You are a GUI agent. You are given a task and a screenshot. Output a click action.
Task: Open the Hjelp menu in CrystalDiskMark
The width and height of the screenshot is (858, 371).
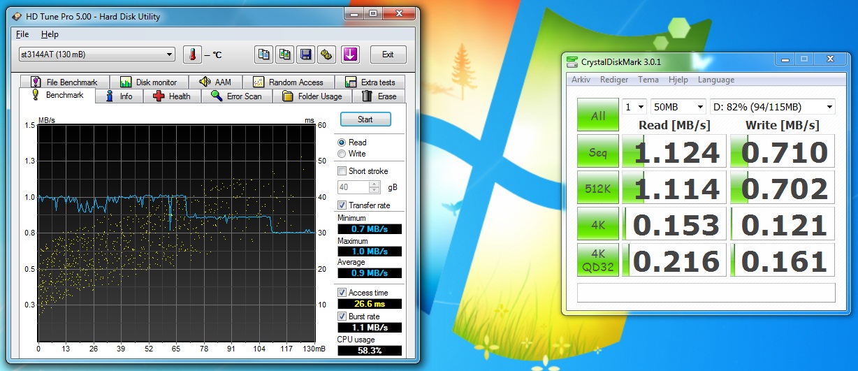coord(678,80)
